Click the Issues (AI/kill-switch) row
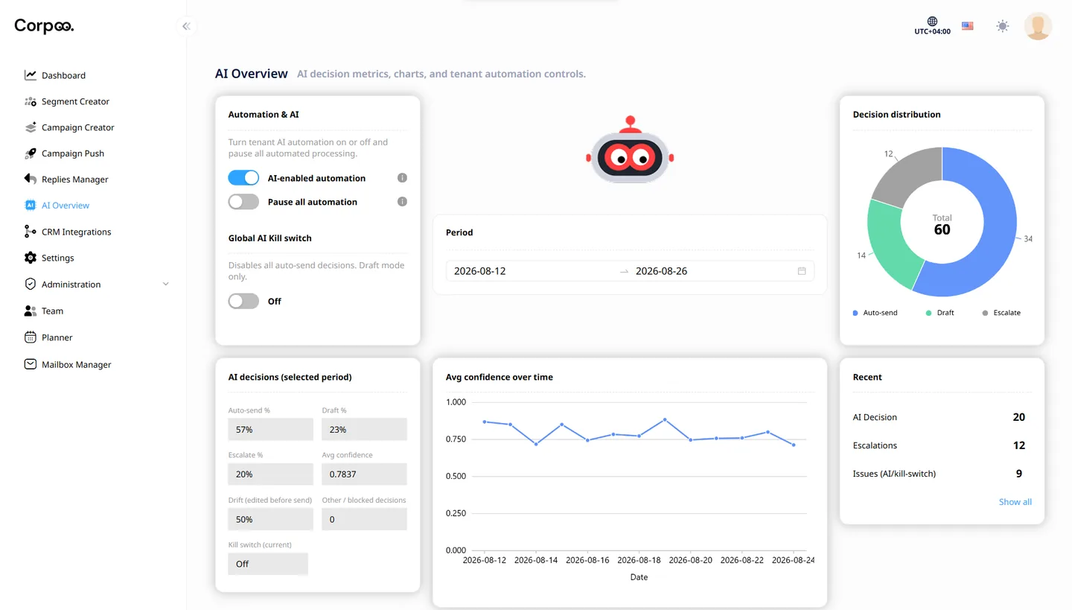 pos(942,474)
